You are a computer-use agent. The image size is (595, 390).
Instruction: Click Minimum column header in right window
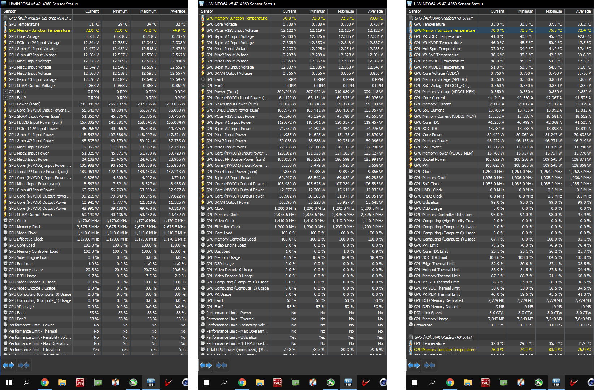[521, 11]
